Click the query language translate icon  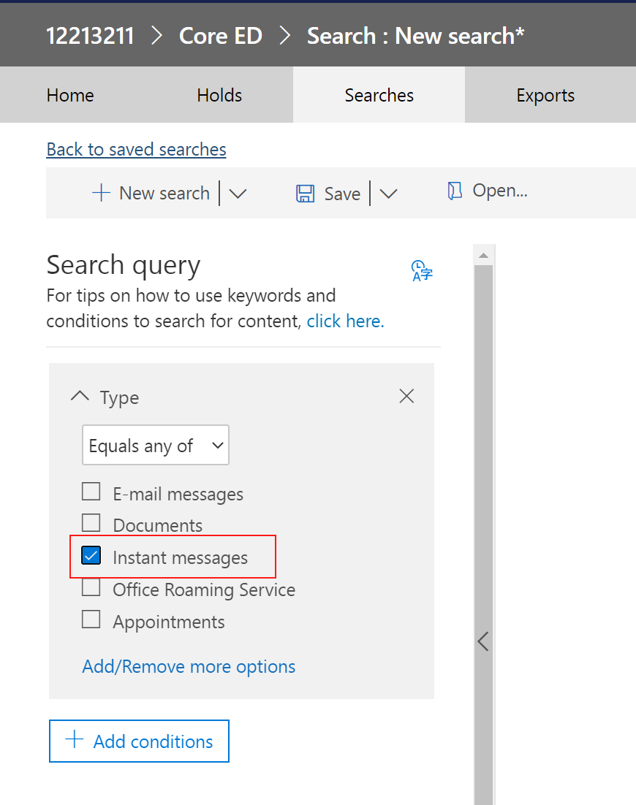pos(422,270)
